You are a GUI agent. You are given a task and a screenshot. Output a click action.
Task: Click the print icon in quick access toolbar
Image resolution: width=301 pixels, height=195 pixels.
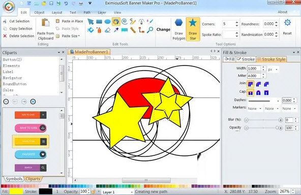[81, 3]
